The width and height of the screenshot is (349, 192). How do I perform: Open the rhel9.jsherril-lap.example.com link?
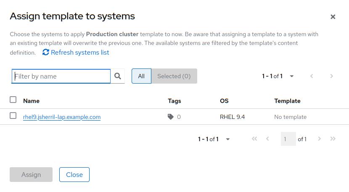62,117
